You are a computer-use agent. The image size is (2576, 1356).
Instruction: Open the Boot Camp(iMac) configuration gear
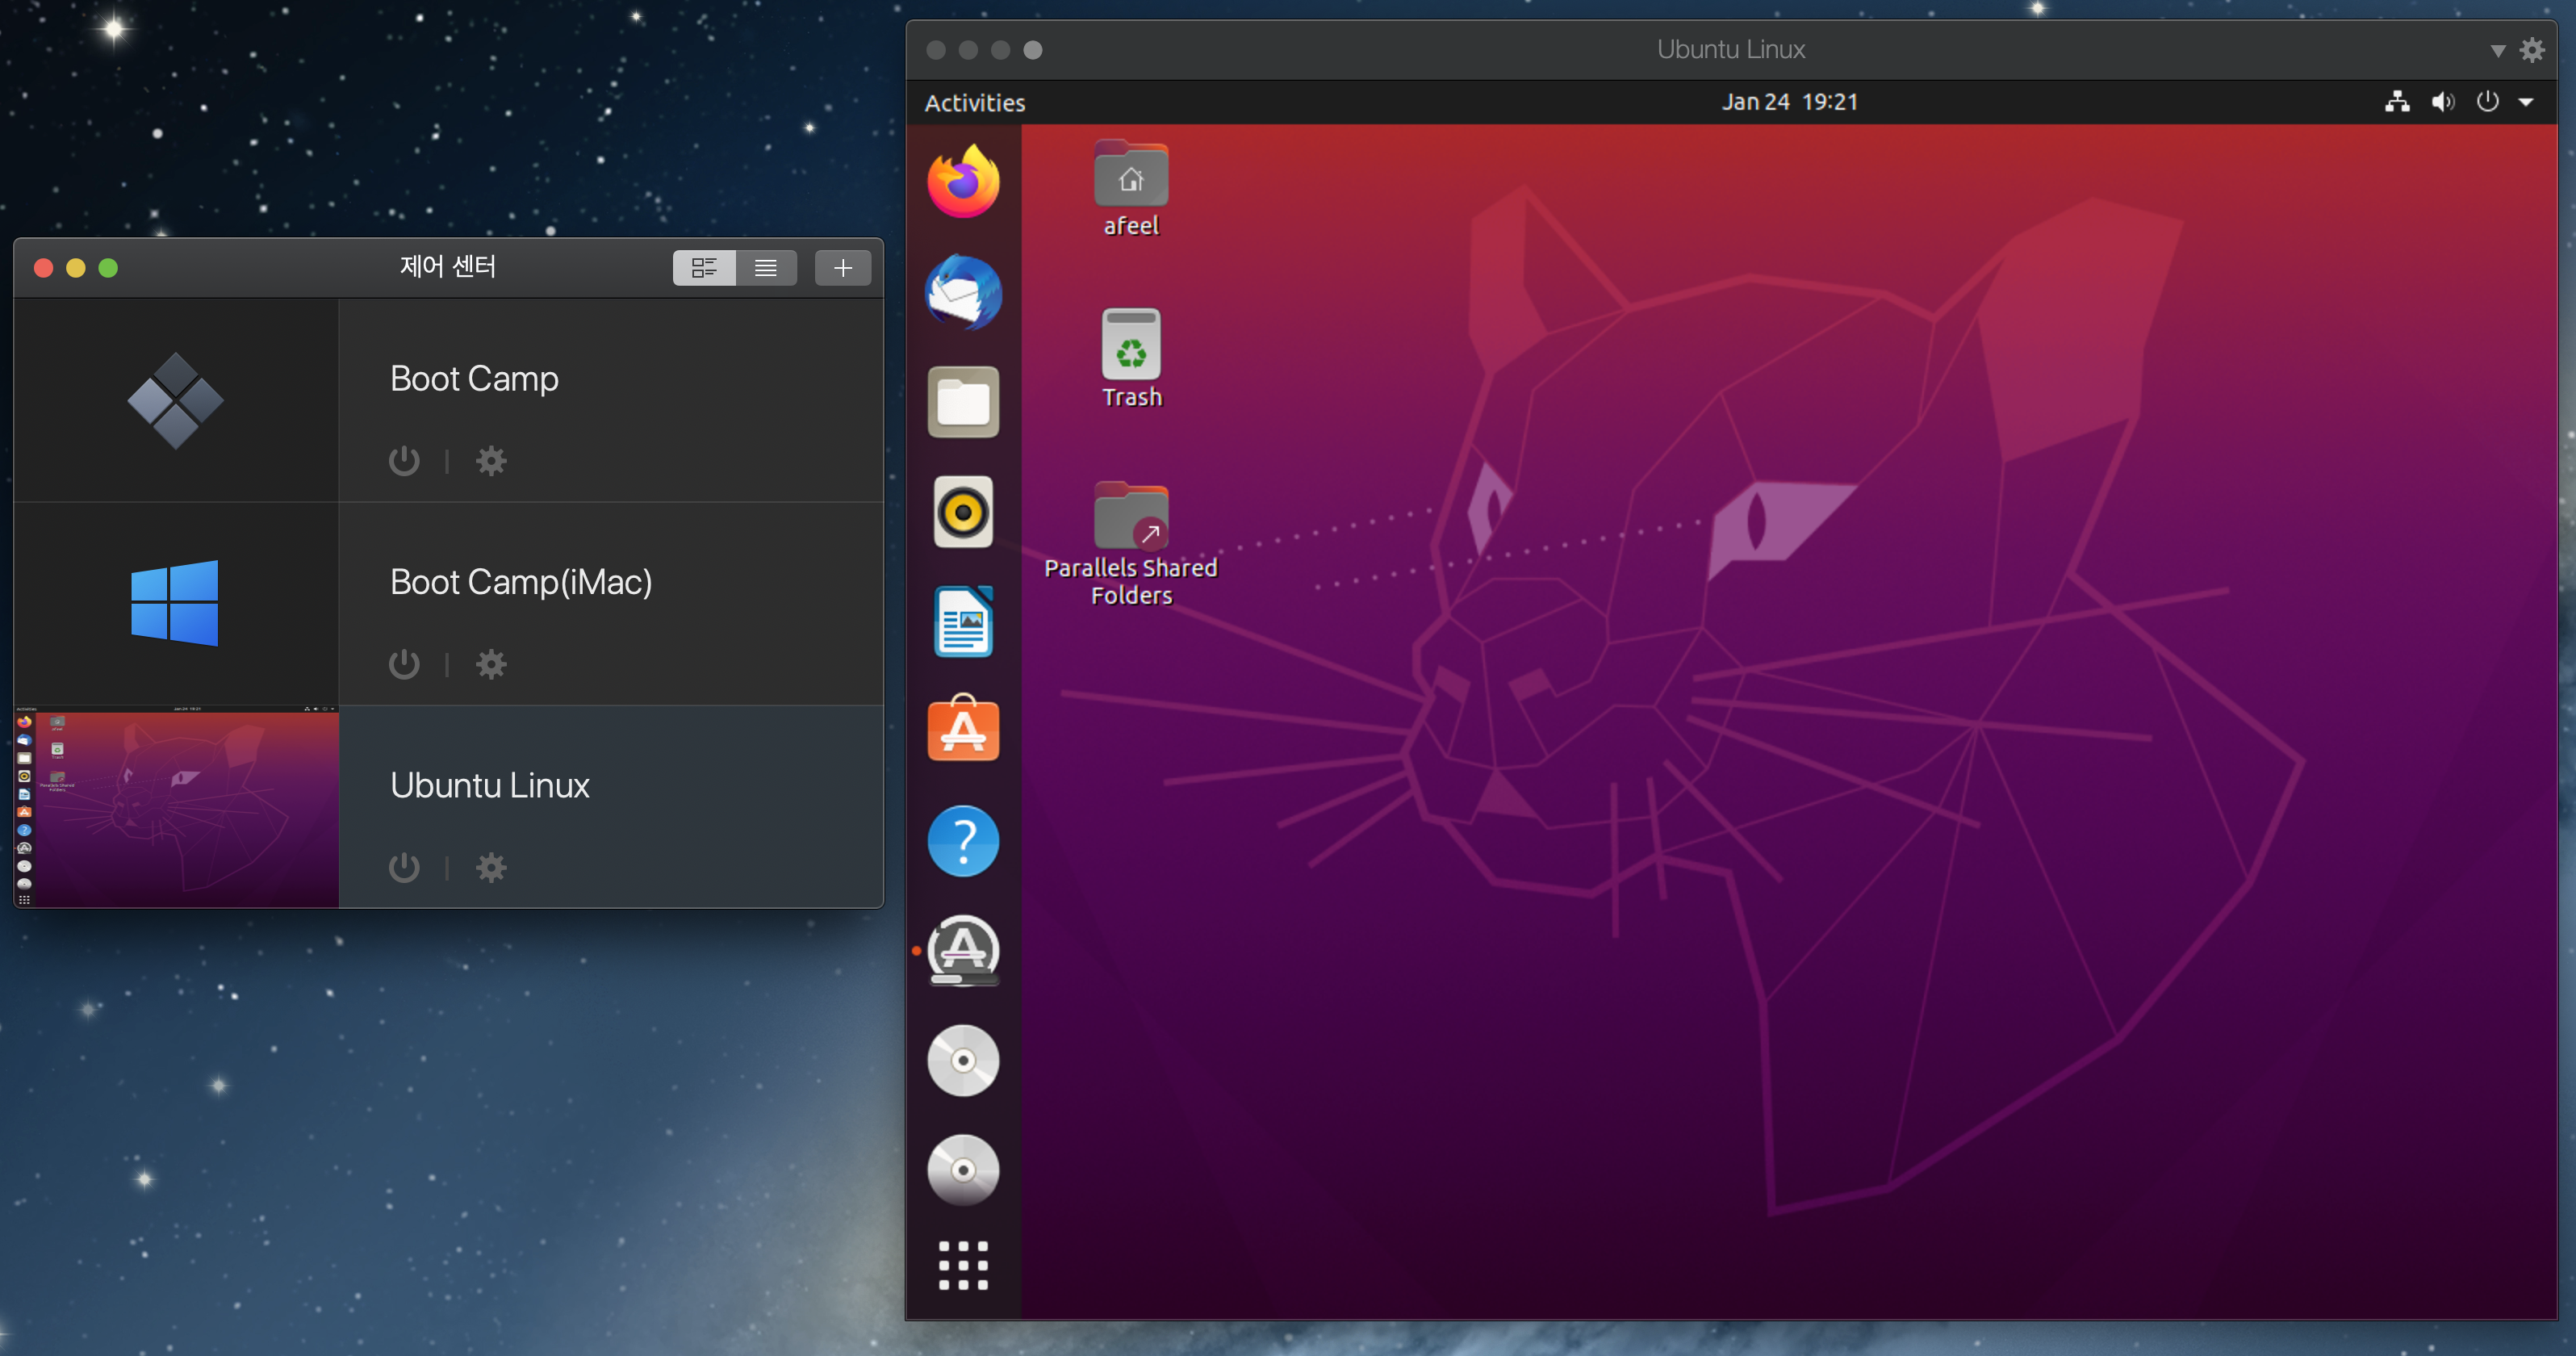491,664
